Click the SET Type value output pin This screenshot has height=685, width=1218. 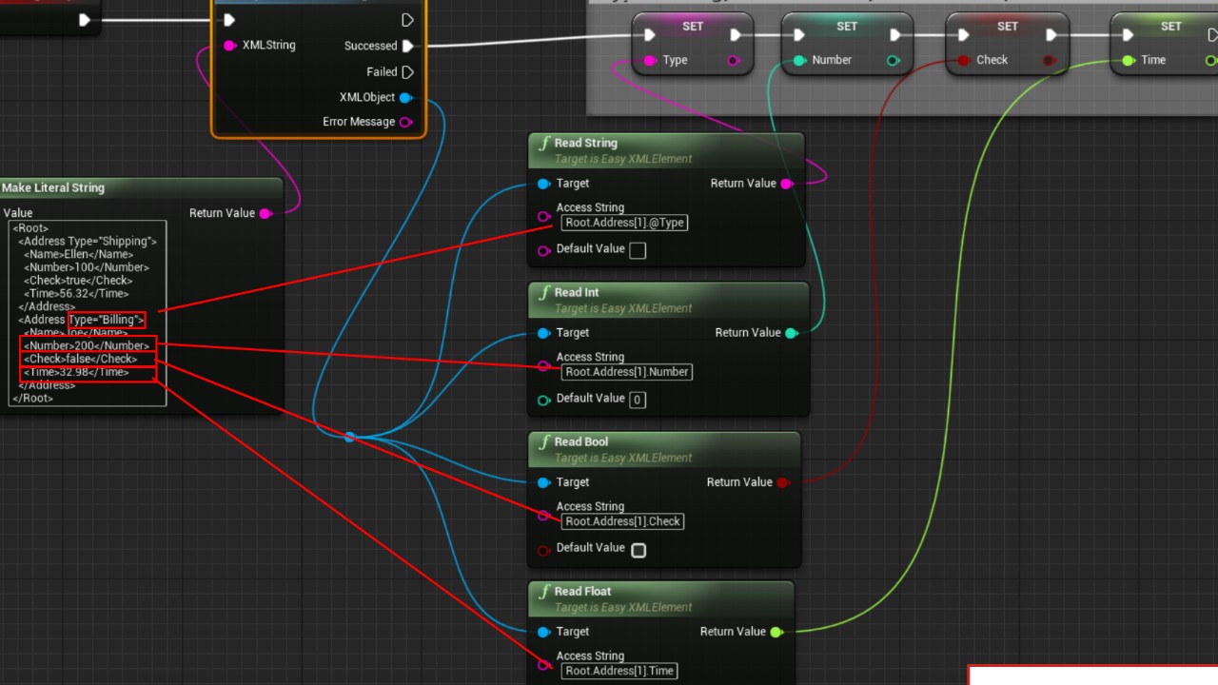click(734, 60)
